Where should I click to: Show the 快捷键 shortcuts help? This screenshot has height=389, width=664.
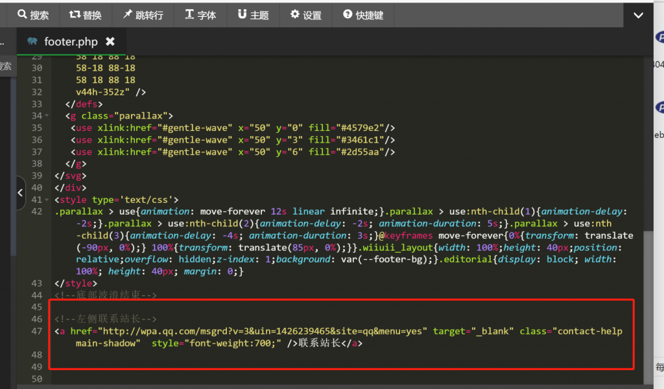pyautogui.click(x=363, y=15)
